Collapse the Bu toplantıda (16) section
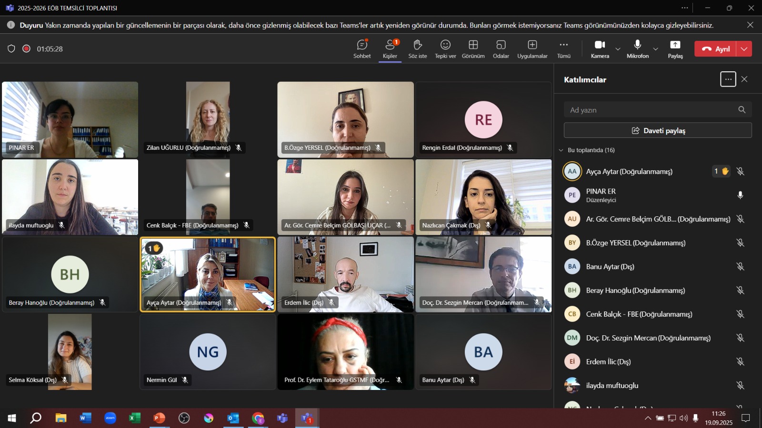 tap(561, 150)
